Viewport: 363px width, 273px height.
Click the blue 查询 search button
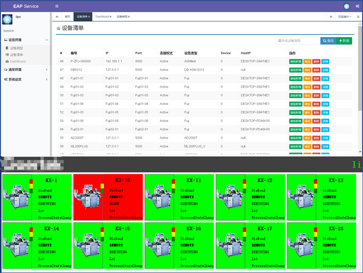click(328, 41)
